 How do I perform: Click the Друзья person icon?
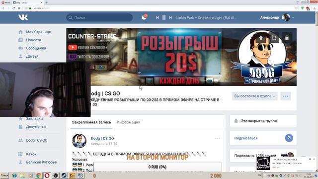(20, 56)
